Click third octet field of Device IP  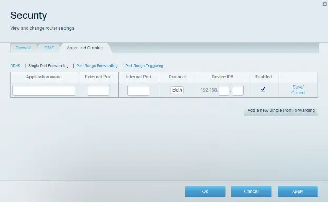point(224,90)
